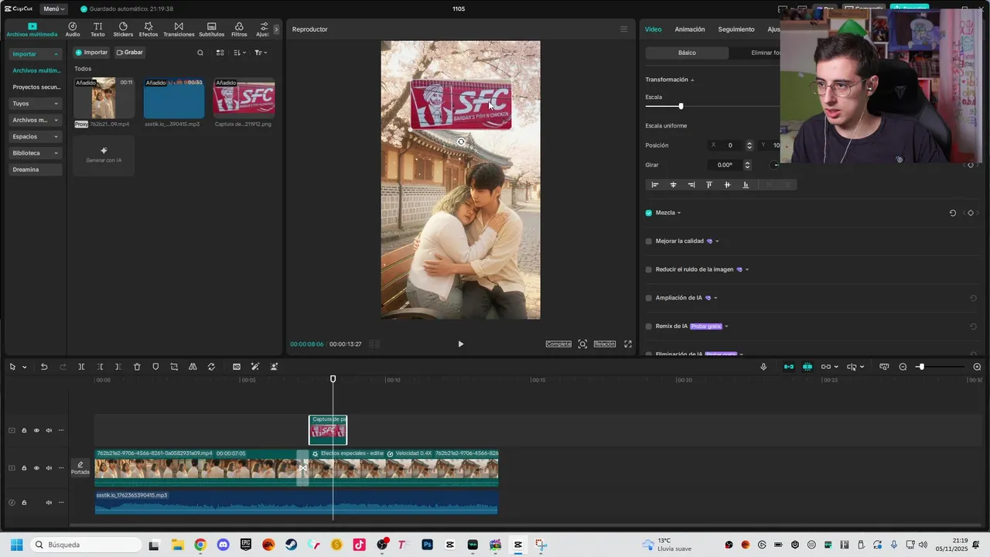Click the Mezcla reset icon
Screen dimensions: 990x557
[953, 213]
